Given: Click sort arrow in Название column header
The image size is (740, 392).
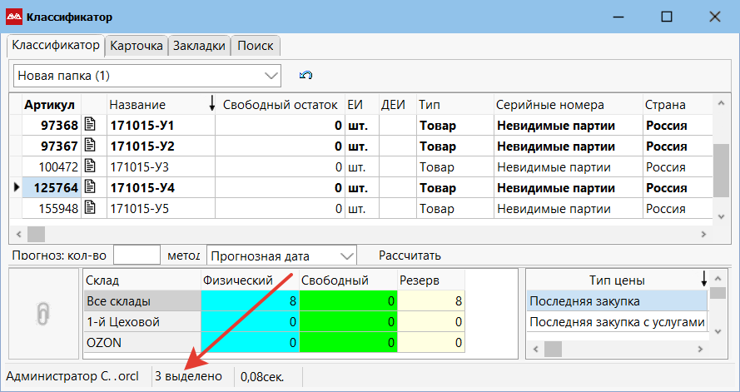Looking at the screenshot, I should tap(211, 104).
